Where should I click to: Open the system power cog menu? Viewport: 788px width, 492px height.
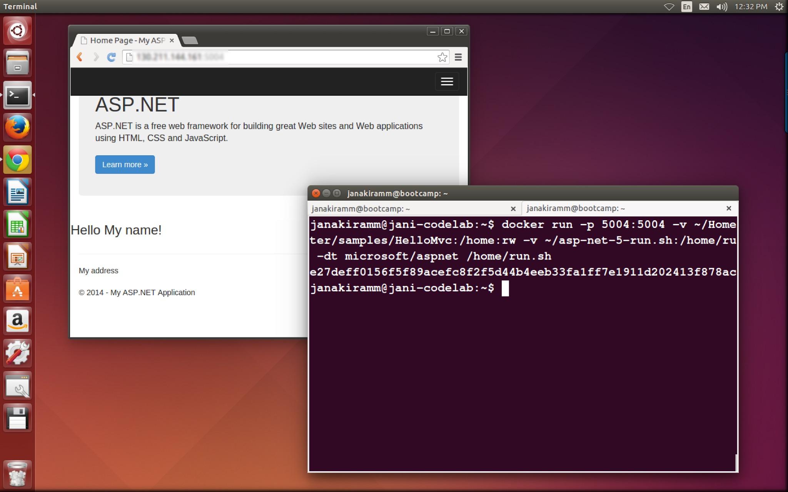point(779,7)
